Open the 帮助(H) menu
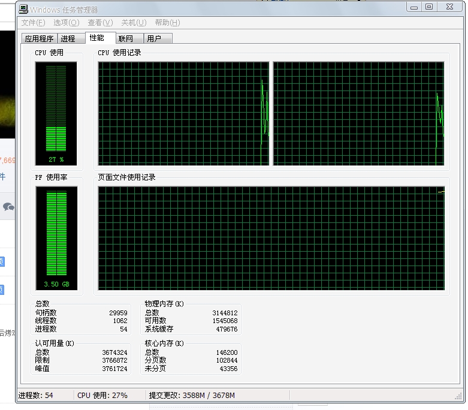 tap(167, 23)
